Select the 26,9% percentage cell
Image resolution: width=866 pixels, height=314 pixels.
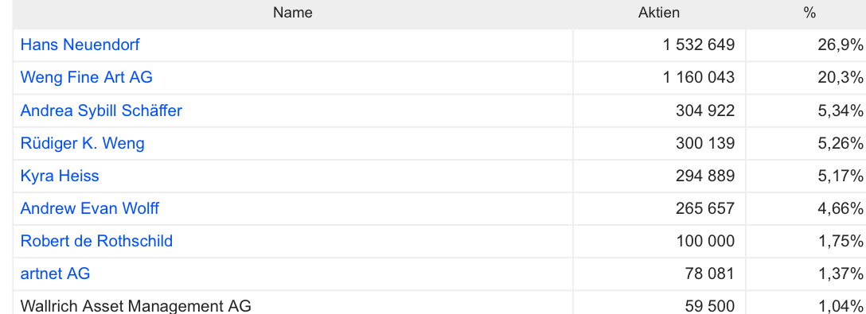point(806,45)
